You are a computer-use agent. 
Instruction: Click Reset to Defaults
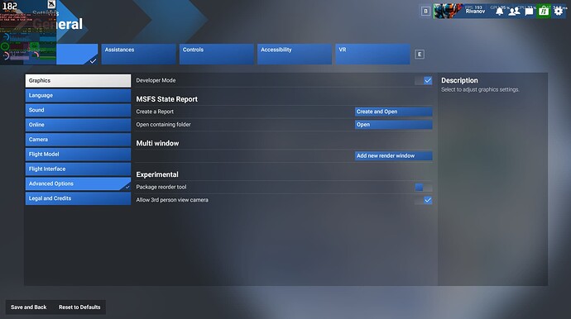coord(79,307)
